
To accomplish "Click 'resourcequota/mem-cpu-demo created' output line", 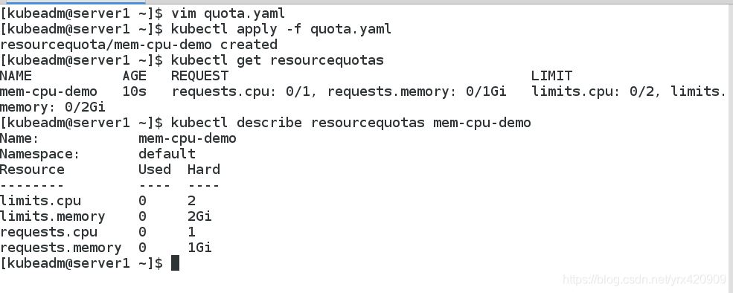I will (x=138, y=45).
